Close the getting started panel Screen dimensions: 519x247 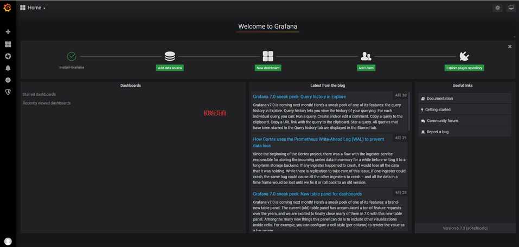[x=510, y=47]
